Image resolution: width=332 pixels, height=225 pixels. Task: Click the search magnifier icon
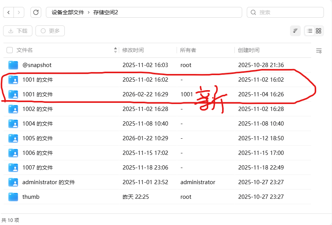coord(253,12)
